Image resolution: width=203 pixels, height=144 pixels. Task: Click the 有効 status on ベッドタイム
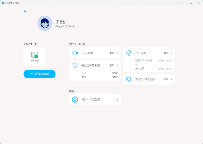coord(166,53)
